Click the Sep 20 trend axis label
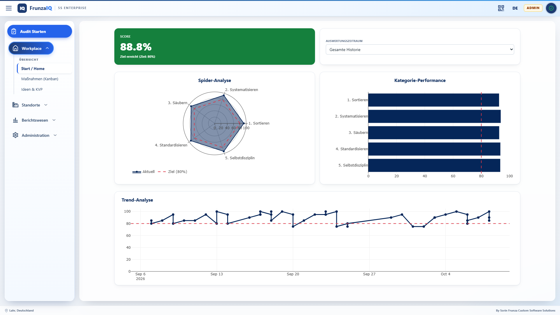This screenshot has width=560, height=315. click(x=293, y=274)
